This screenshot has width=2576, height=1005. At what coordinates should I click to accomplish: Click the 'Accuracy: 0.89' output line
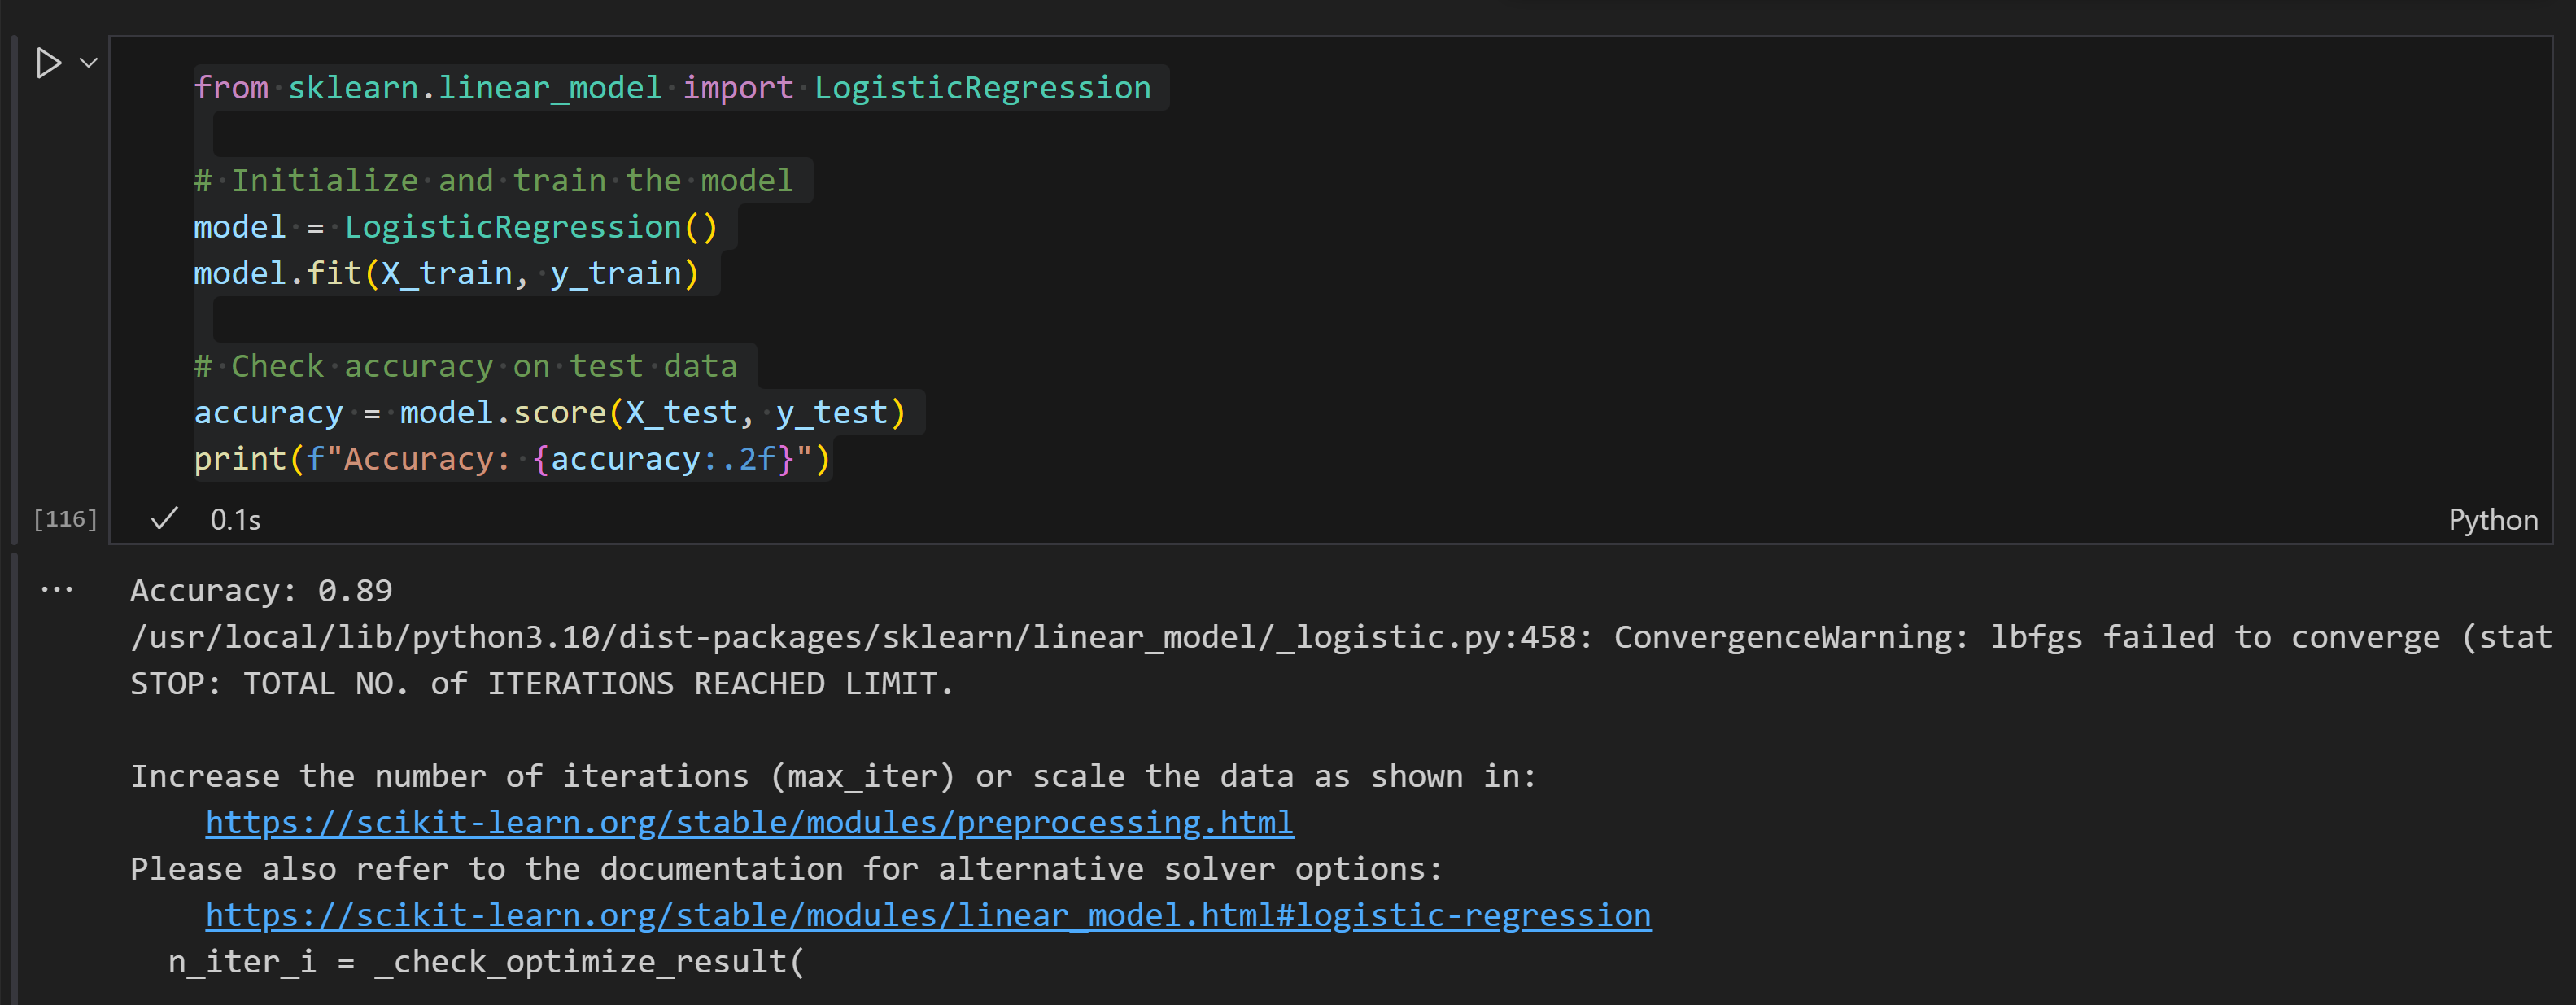[x=261, y=590]
